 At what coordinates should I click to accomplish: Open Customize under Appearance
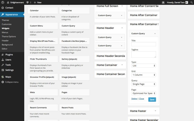click(x=7, y=24)
